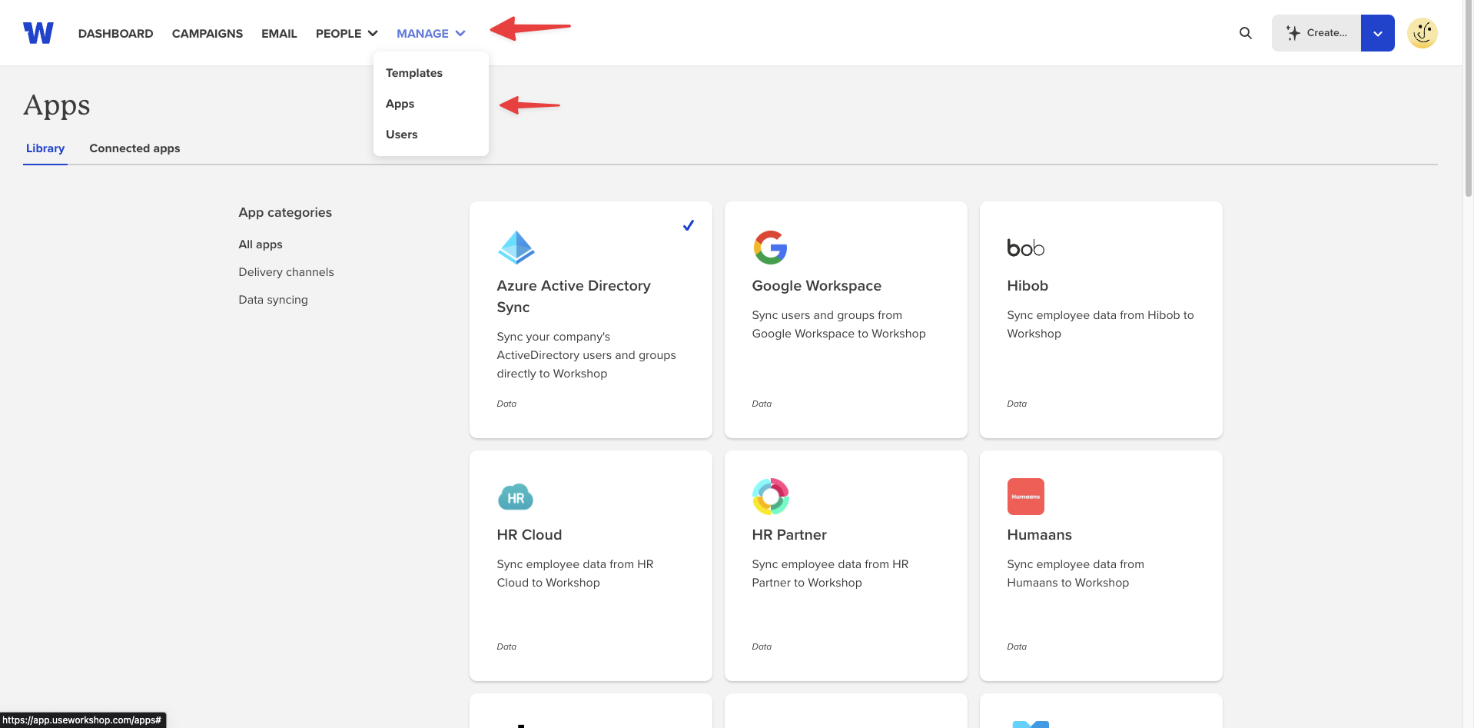
Task: Open the Google Workspace card title
Action: pyautogui.click(x=816, y=285)
